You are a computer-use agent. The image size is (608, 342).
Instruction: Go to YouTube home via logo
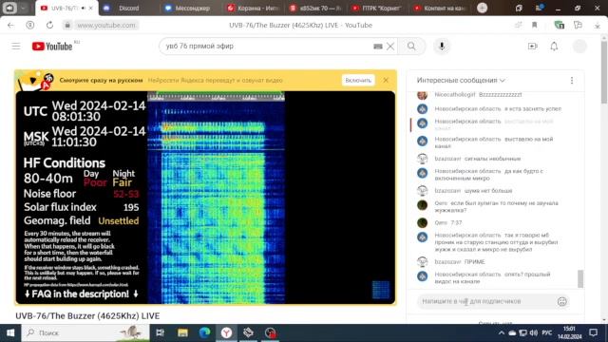(52, 47)
